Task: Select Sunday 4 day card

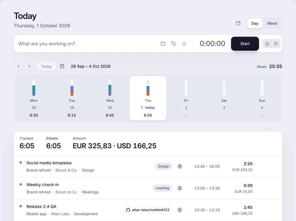Action: [262, 98]
